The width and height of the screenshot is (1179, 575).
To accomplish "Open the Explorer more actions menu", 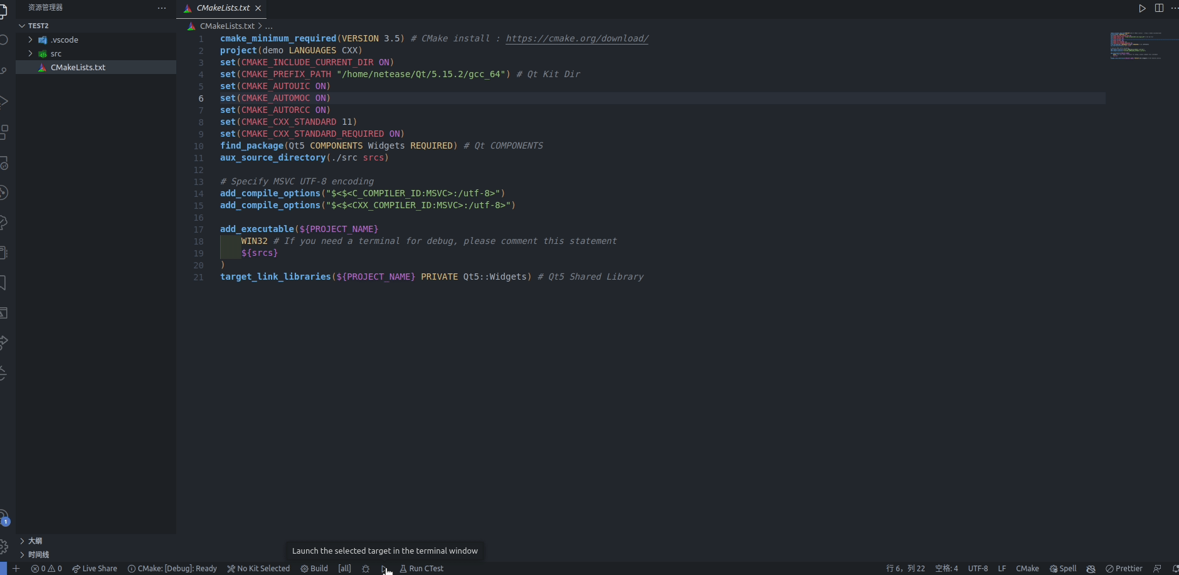I will [x=162, y=8].
